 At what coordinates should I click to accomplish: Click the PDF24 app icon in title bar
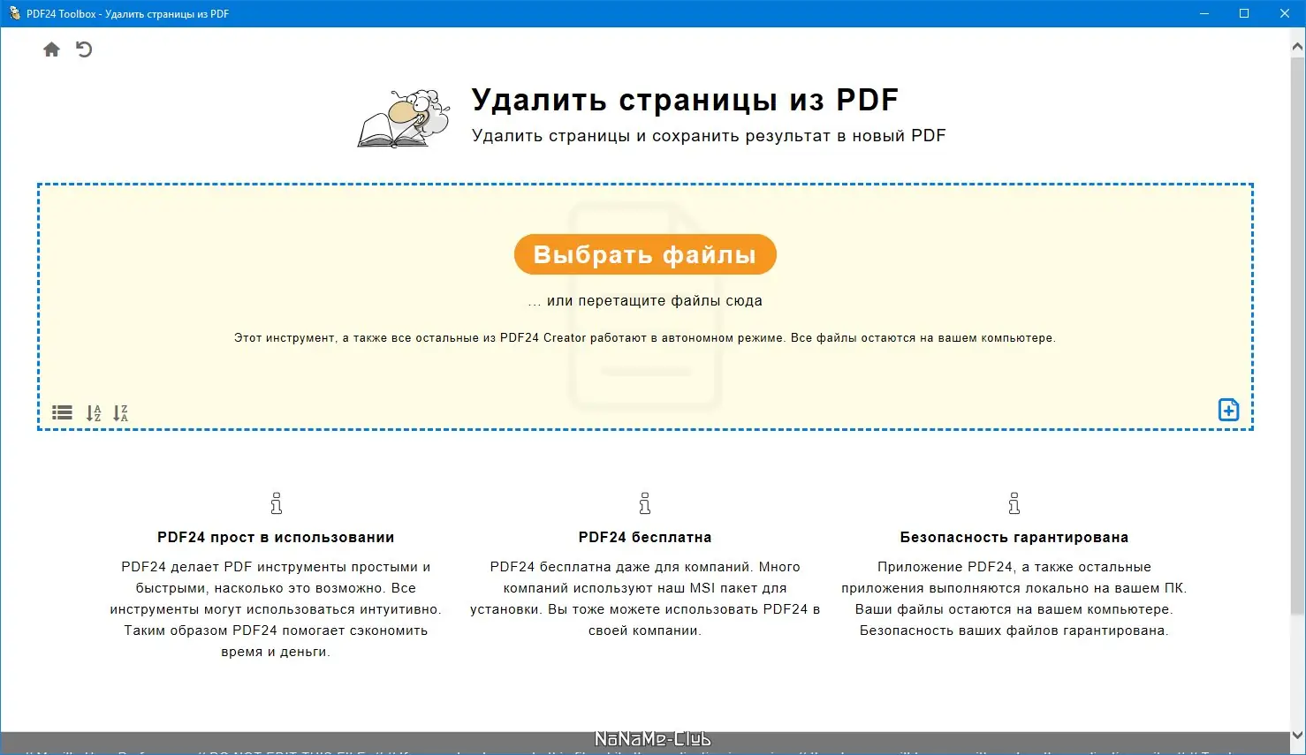[14, 13]
